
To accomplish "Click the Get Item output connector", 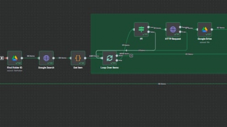I will (85, 58).
